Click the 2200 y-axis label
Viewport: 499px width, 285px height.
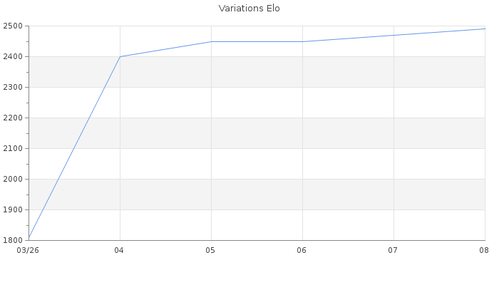pos(13,118)
